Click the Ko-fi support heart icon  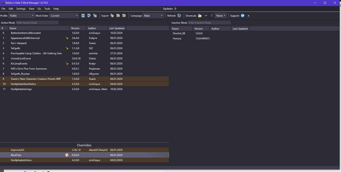click(243, 16)
